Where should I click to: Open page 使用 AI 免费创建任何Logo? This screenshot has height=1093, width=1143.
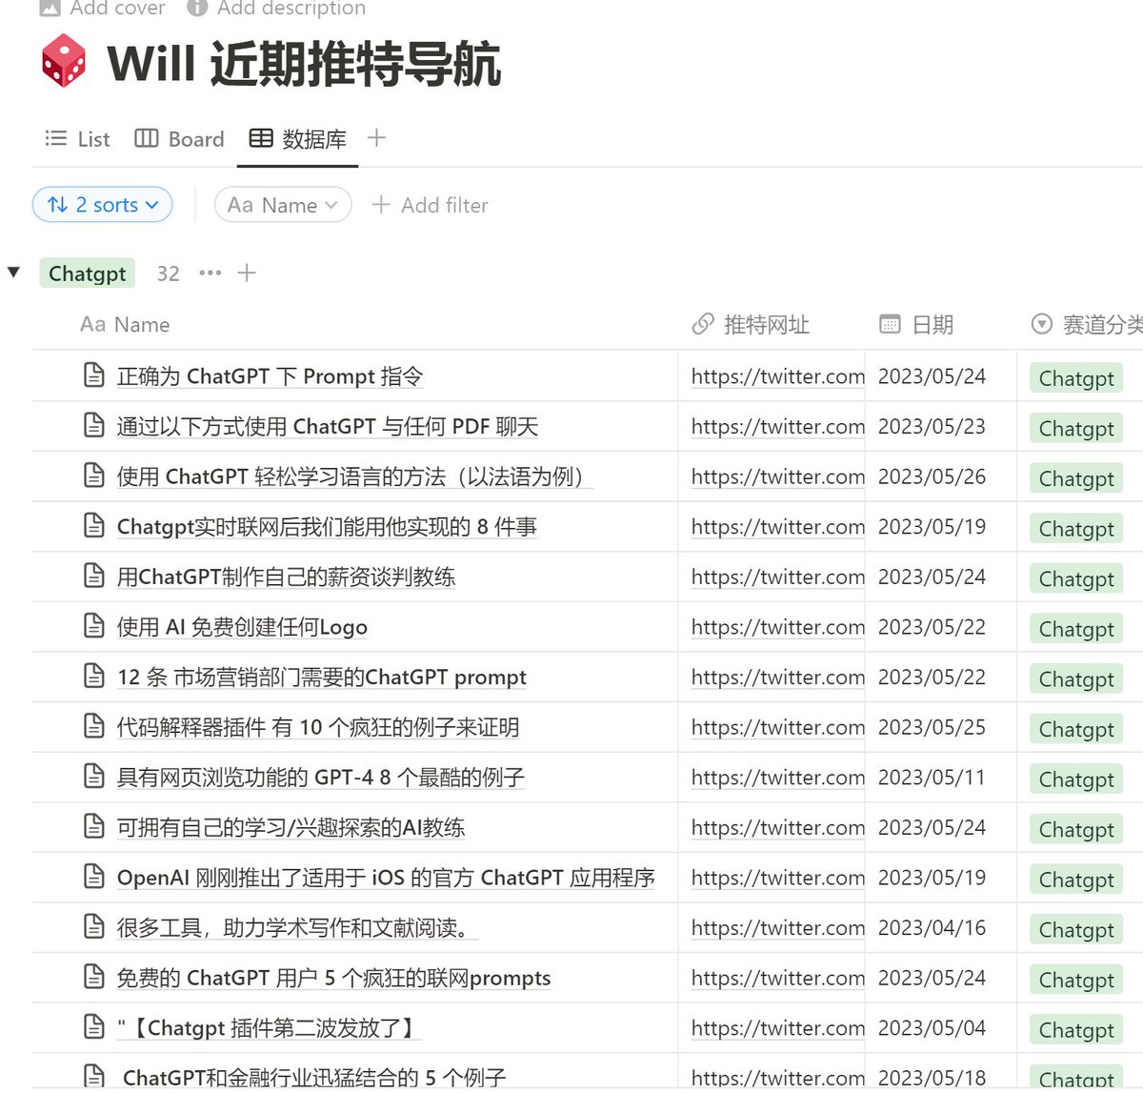tap(242, 627)
